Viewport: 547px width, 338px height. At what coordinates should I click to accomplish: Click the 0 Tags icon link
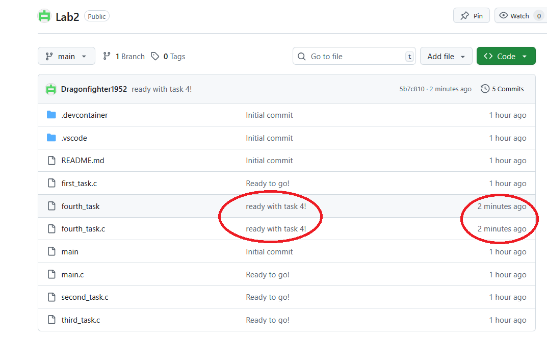(155, 57)
